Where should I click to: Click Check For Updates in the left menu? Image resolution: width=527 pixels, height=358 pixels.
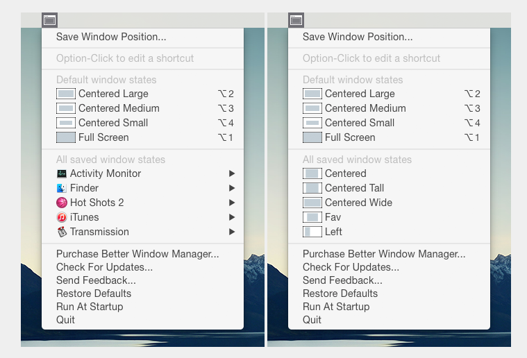[x=104, y=267]
